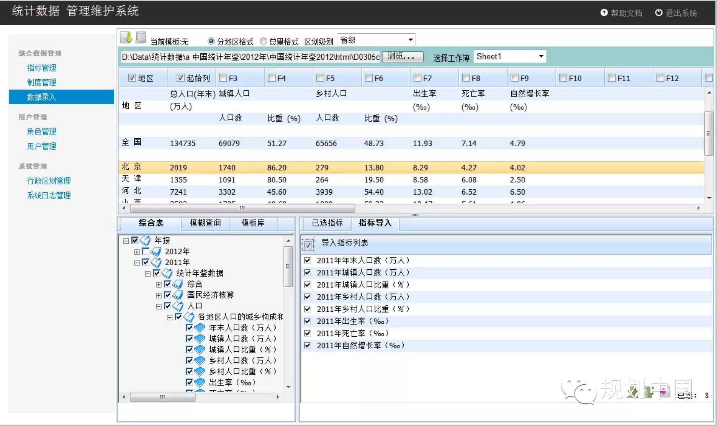Click the icon of 各地区人口的城乡构成 node
Image resolution: width=717 pixels, height=426 pixels.
[x=189, y=317]
